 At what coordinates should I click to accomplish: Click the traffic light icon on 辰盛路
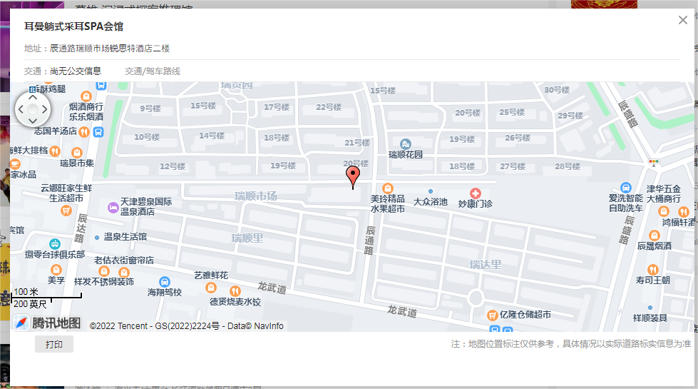click(x=654, y=163)
